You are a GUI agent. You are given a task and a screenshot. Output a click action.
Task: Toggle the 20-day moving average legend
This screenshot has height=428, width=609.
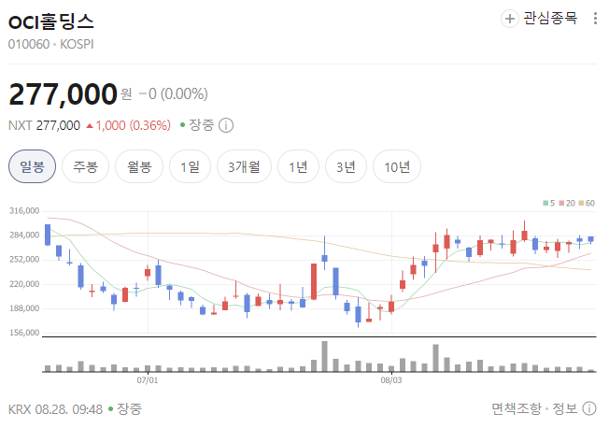coord(567,203)
